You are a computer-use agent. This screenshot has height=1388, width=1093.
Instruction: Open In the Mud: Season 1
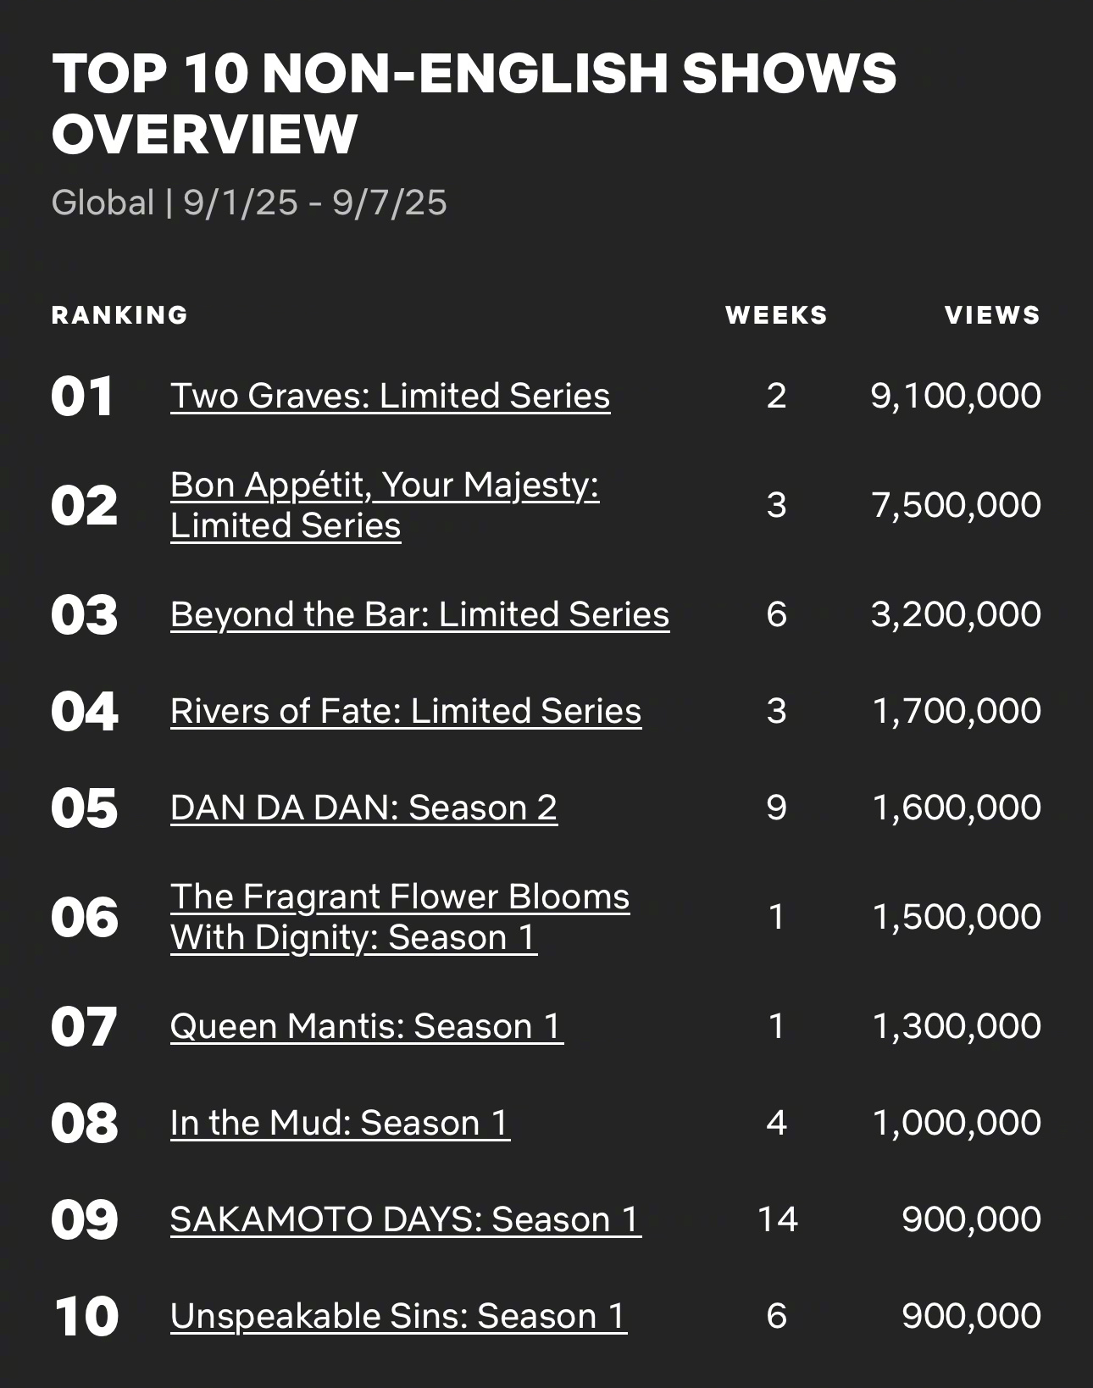(x=340, y=1123)
